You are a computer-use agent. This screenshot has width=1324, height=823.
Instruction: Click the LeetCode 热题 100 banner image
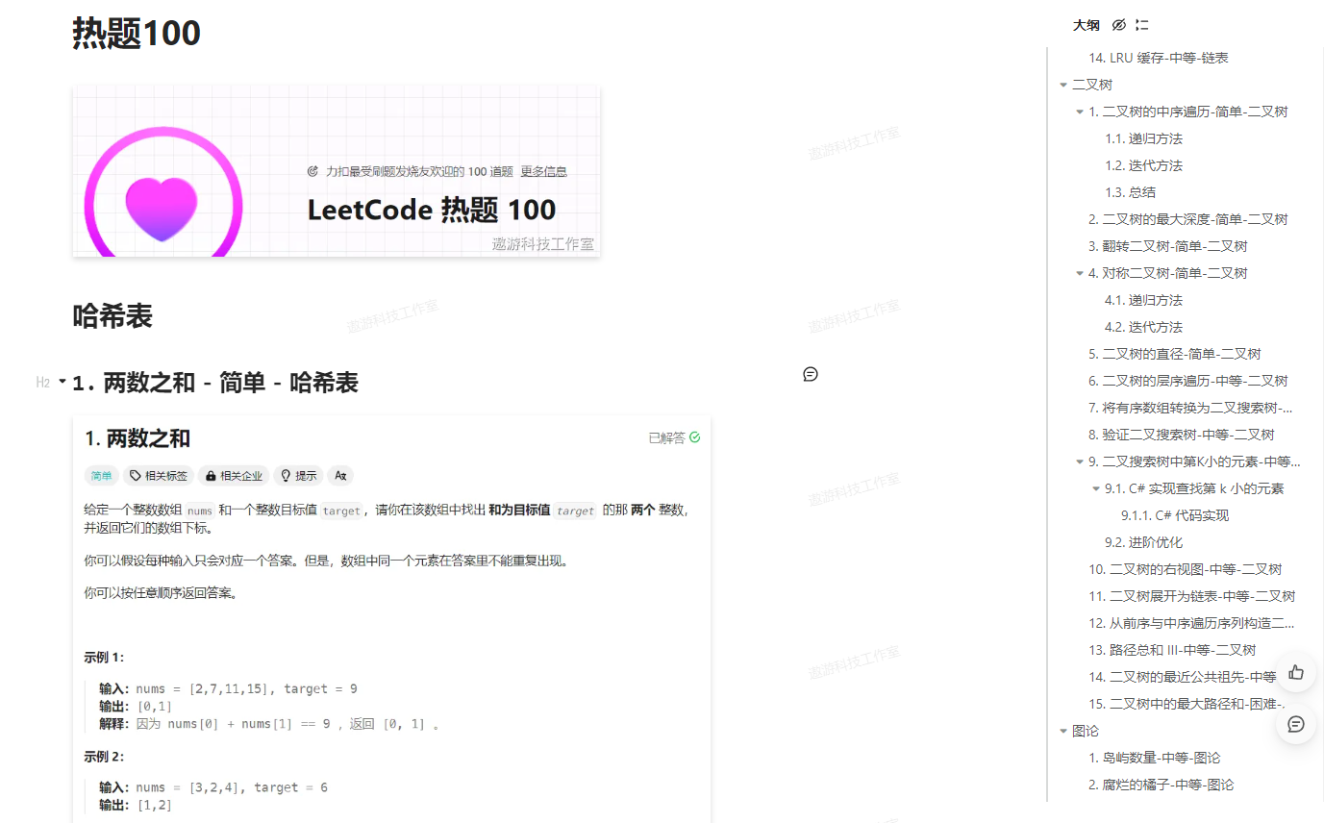tap(337, 171)
